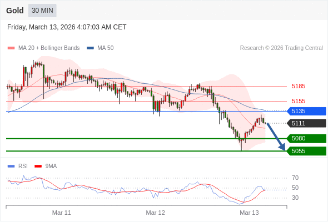Click the Mar 11 date axis label

(62, 213)
